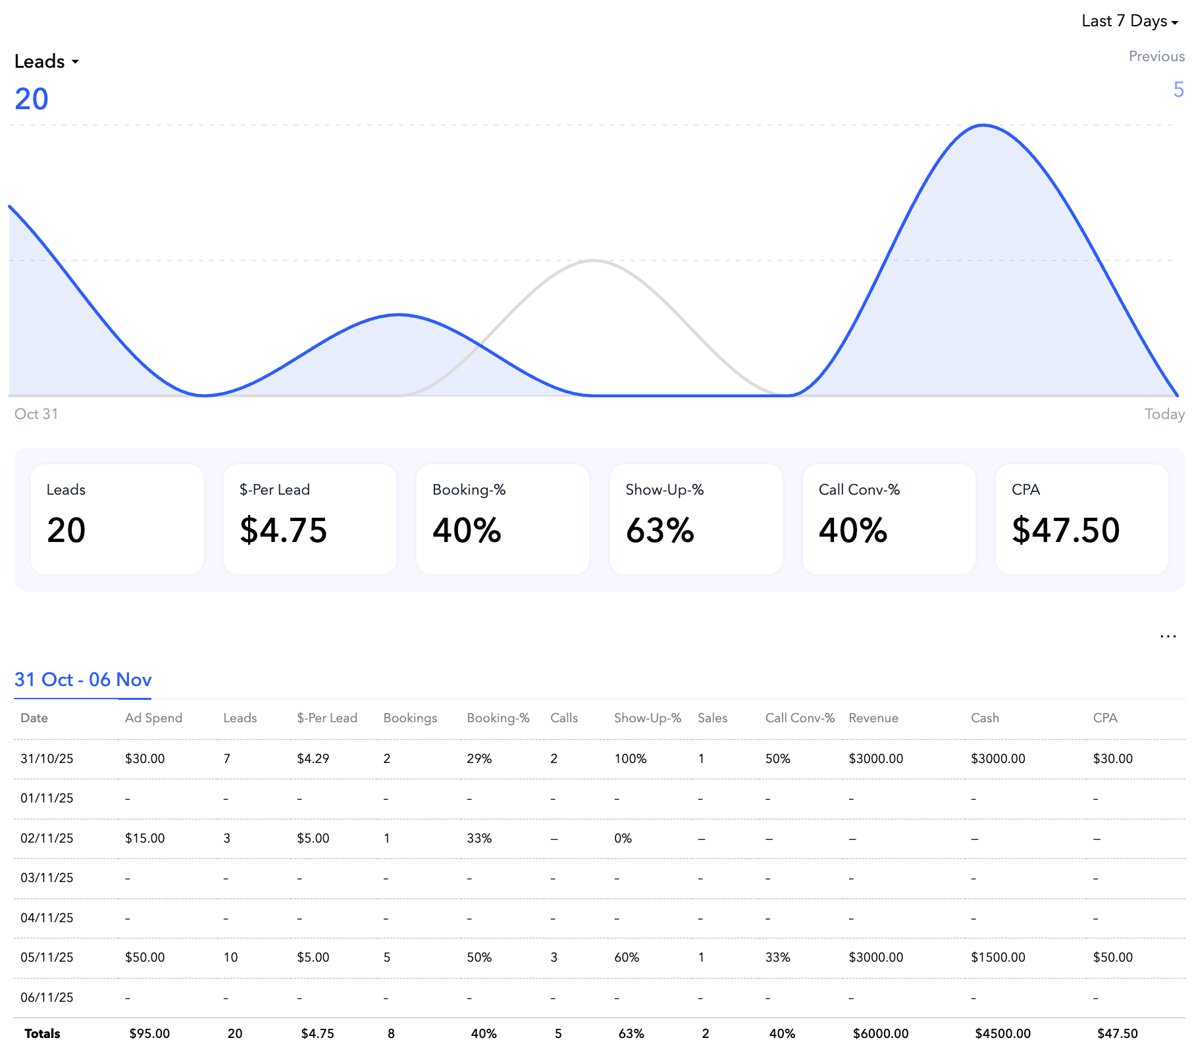Open the three-dot more options menu

[x=1168, y=636]
